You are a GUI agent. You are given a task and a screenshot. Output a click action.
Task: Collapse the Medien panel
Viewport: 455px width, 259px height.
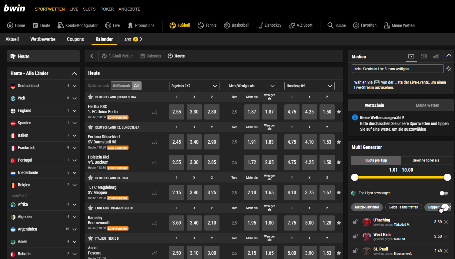click(449, 56)
